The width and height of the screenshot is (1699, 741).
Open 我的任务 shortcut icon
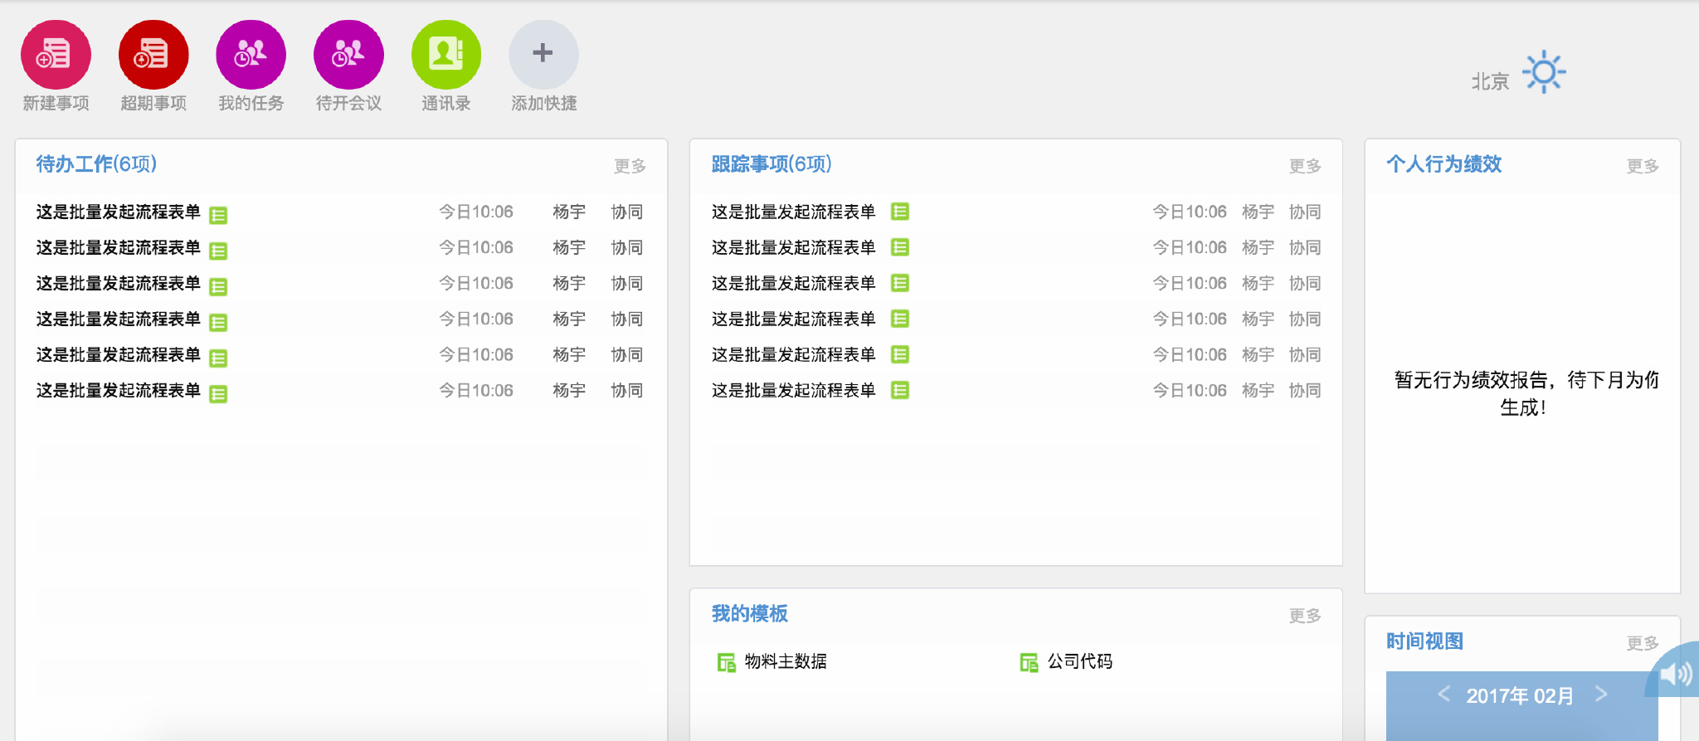[x=251, y=55]
